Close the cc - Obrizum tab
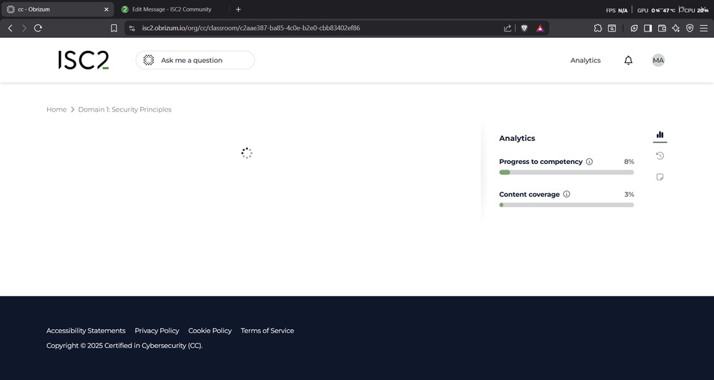Image resolution: width=714 pixels, height=380 pixels. click(x=106, y=9)
